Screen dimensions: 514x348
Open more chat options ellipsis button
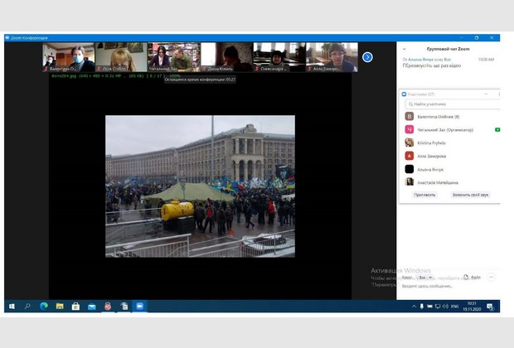click(x=492, y=278)
